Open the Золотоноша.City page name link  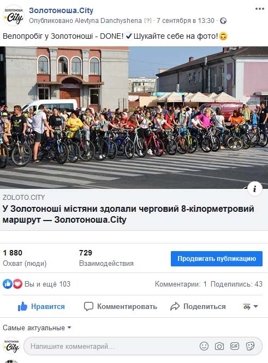tap(61, 10)
